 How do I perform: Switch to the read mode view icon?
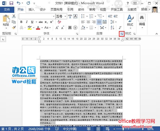pos(89,129)
